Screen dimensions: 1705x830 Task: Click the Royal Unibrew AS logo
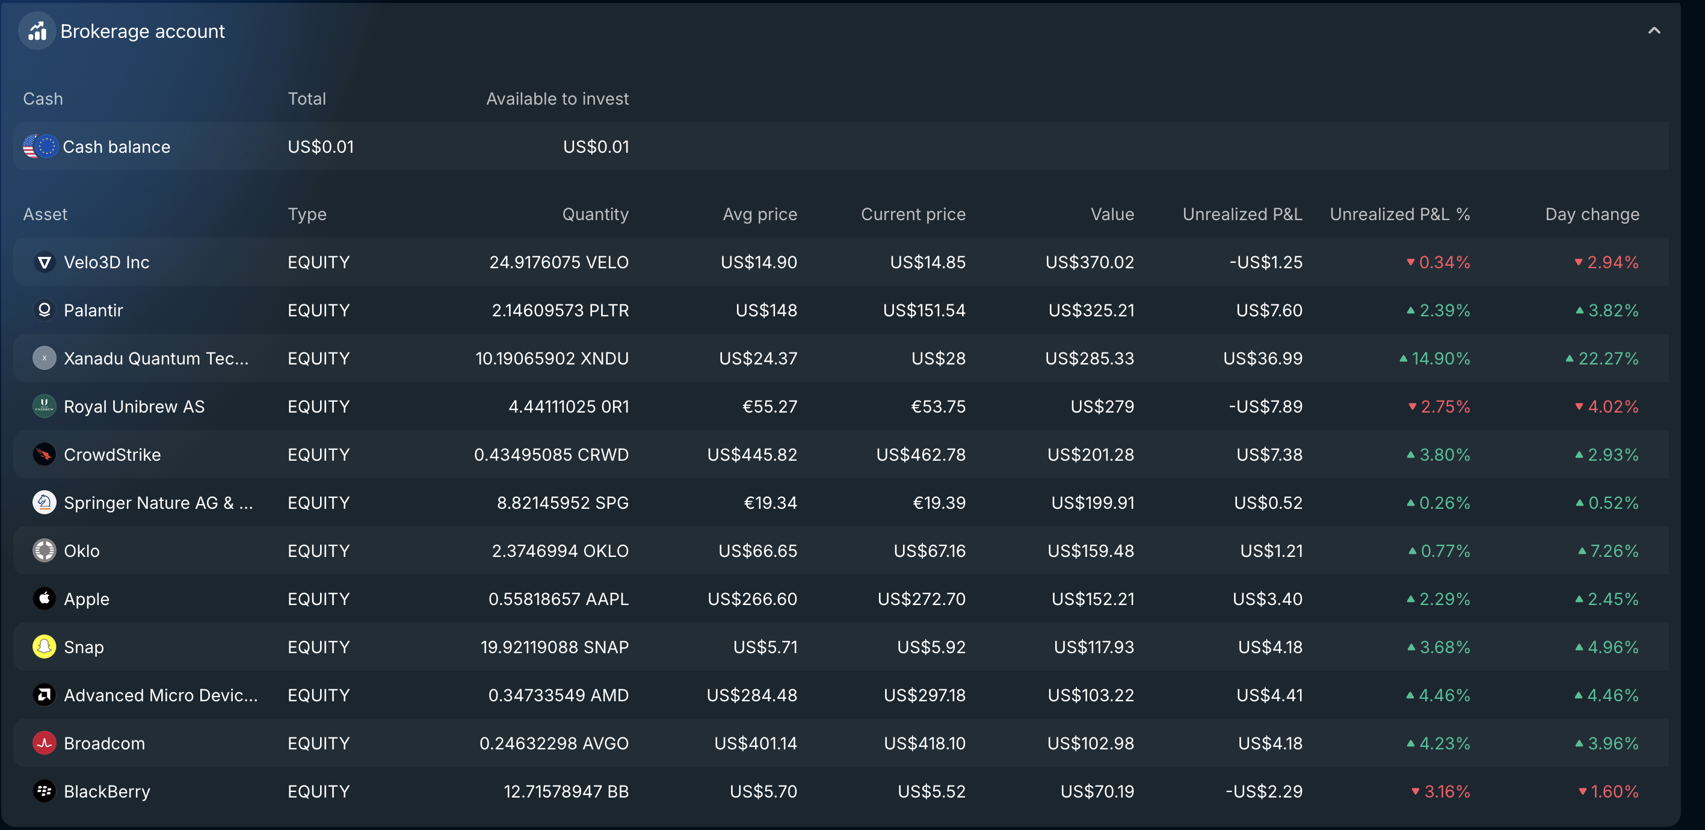tap(45, 407)
